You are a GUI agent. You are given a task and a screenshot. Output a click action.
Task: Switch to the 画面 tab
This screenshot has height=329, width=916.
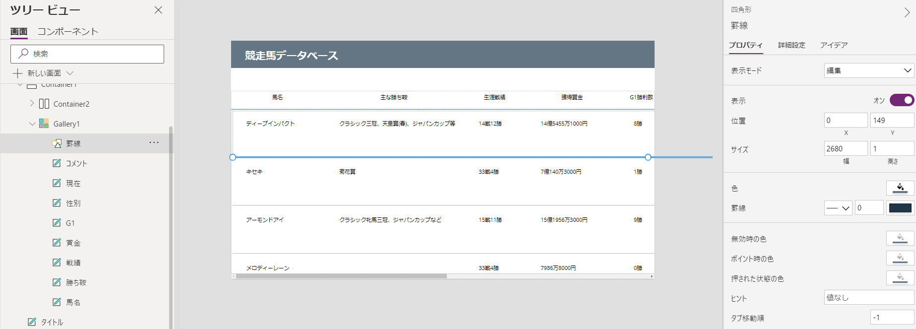pyautogui.click(x=19, y=31)
